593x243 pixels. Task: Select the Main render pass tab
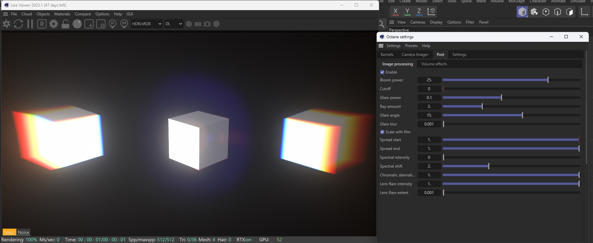[9, 232]
